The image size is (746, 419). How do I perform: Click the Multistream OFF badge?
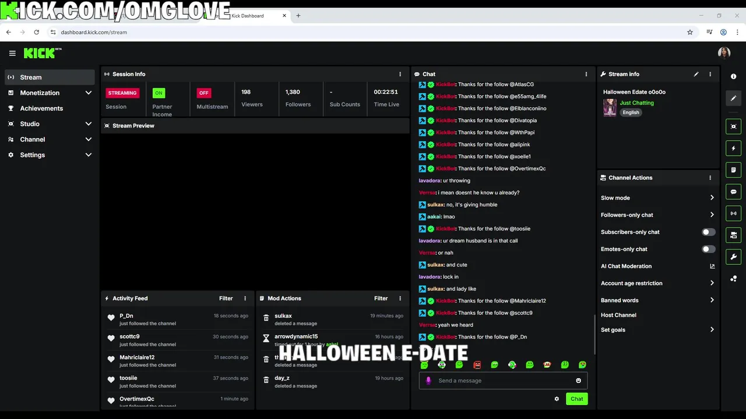pyautogui.click(x=204, y=93)
